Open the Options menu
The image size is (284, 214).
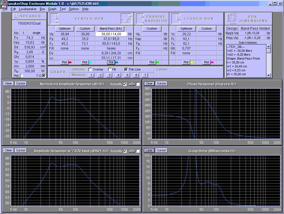tap(74, 9)
